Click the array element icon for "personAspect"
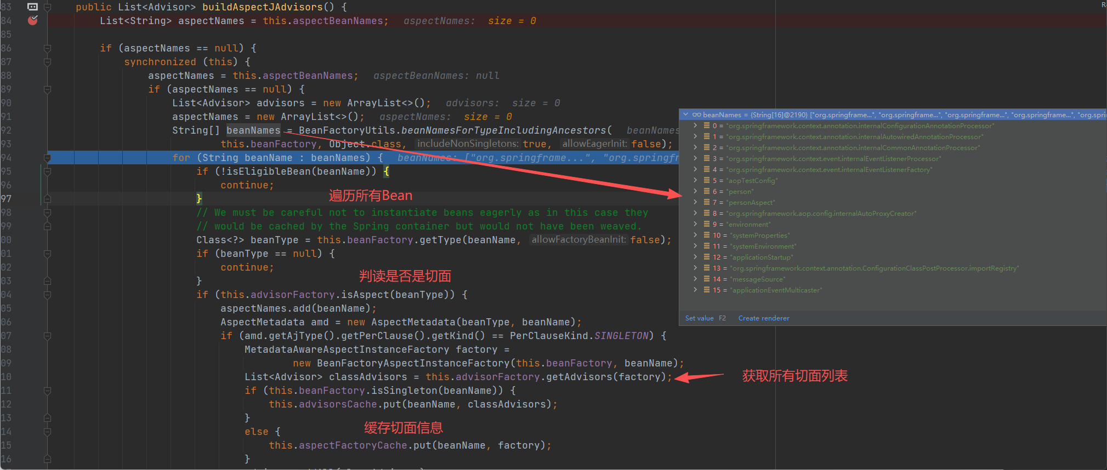This screenshot has height=470, width=1107. (707, 203)
